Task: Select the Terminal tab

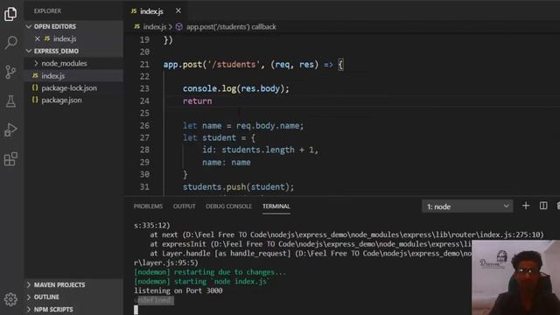Action: [276, 206]
